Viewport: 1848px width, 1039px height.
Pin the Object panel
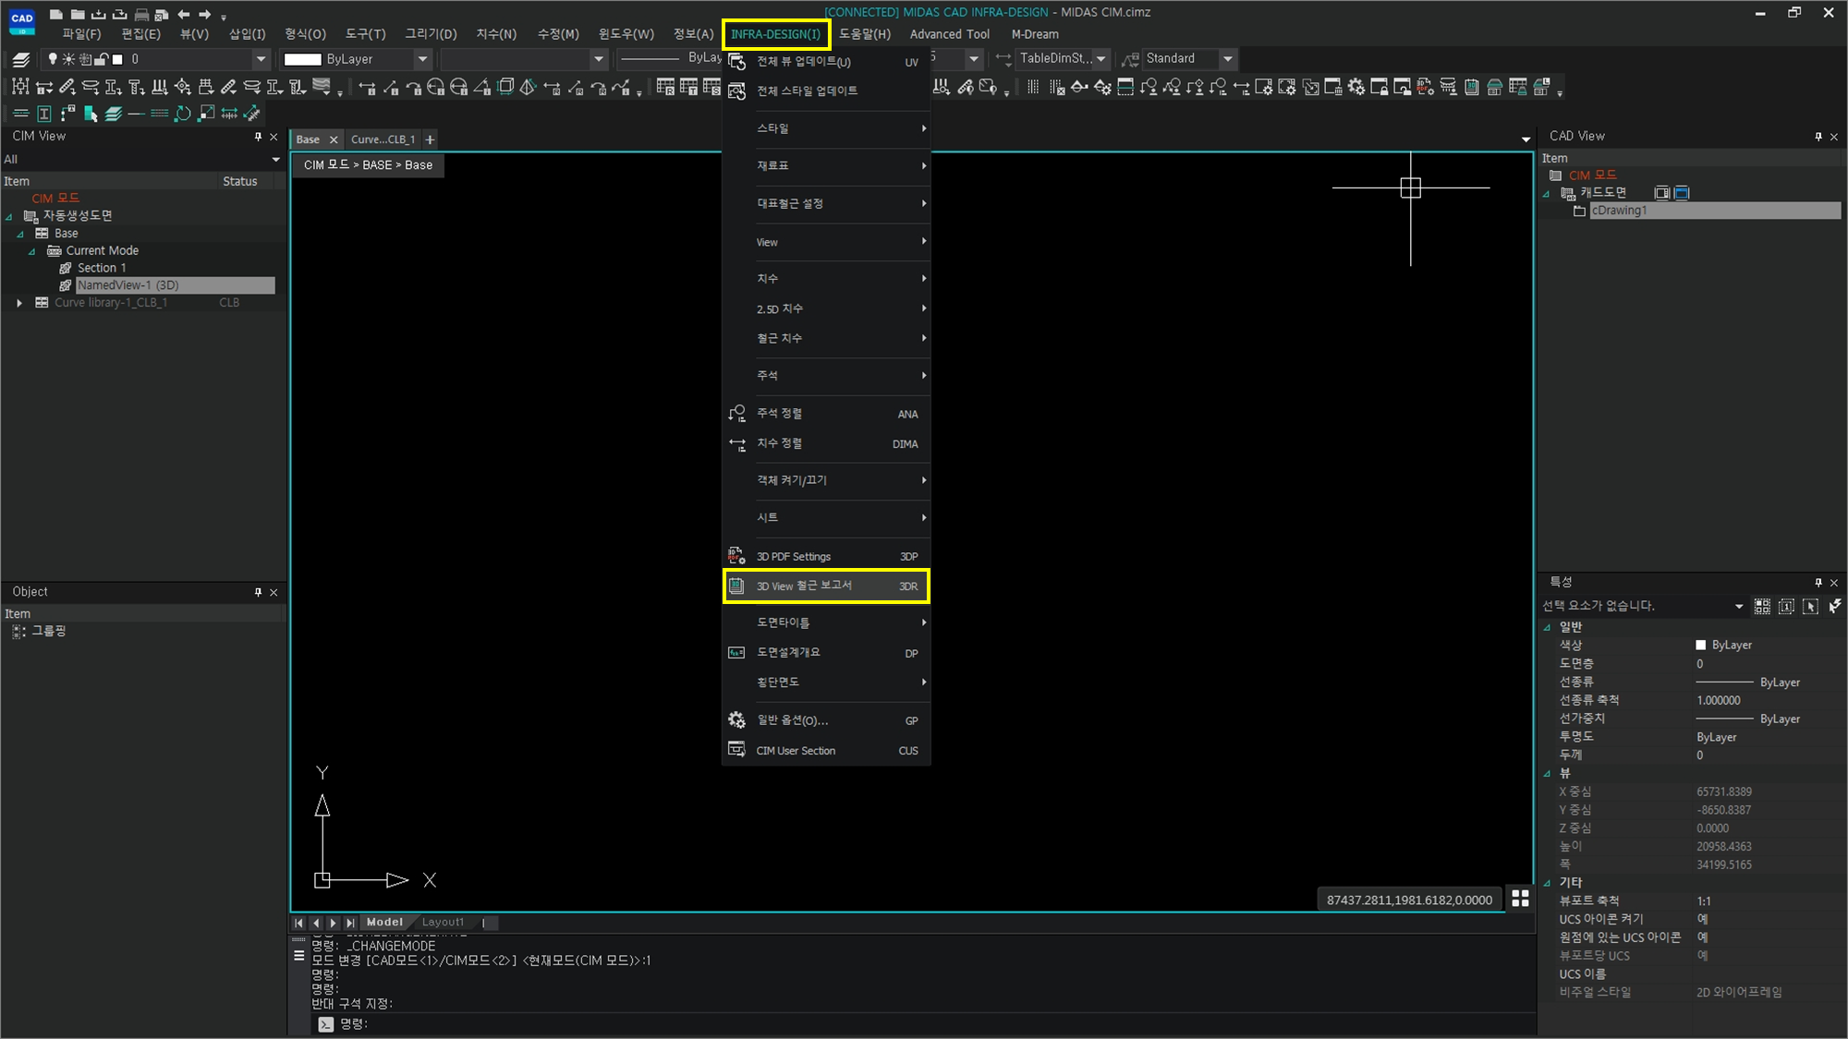(258, 592)
